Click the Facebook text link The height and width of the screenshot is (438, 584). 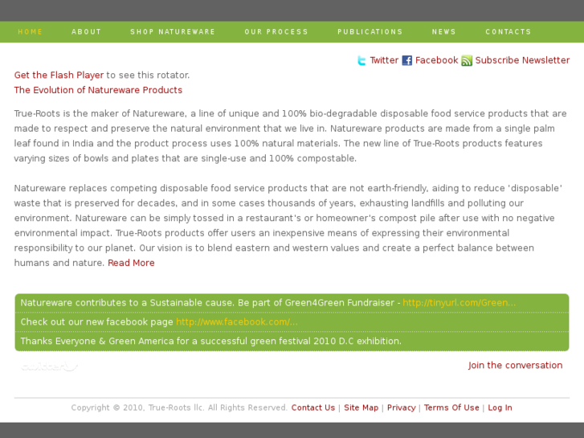pos(436,60)
